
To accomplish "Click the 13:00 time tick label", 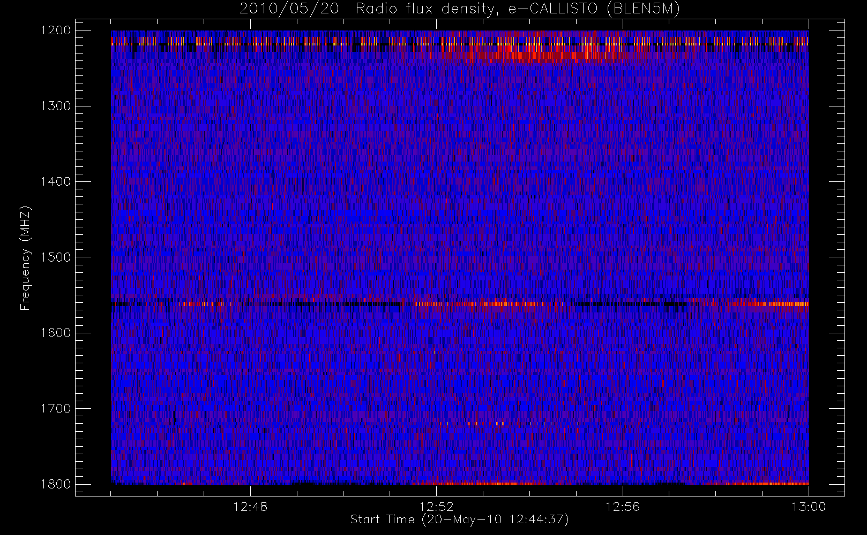I will click(x=809, y=507).
